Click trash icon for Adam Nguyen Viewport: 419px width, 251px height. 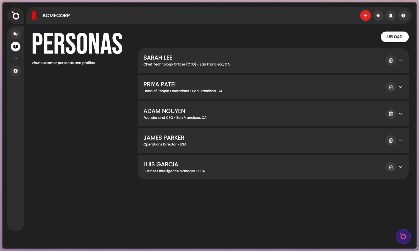pos(390,114)
